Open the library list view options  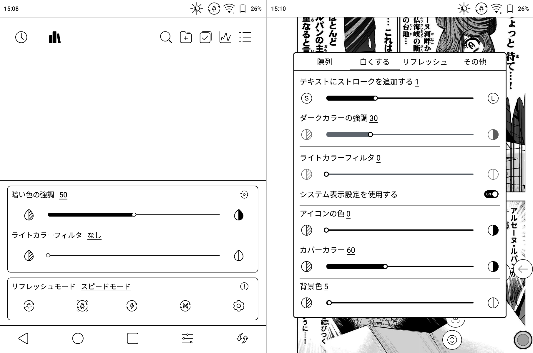(x=245, y=37)
